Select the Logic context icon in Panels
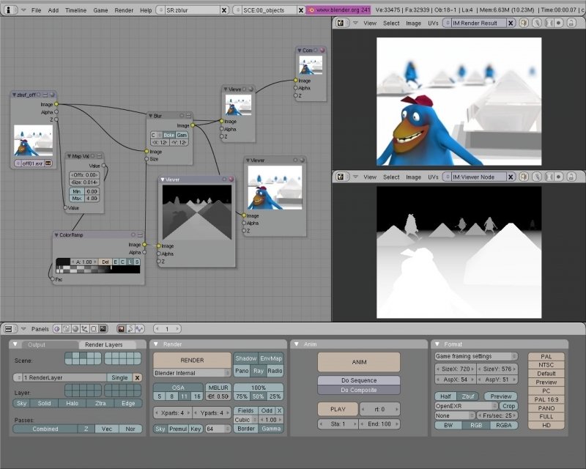 click(x=57, y=329)
